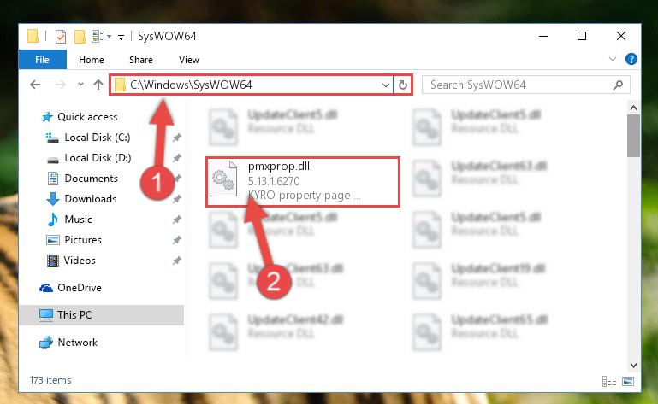
Task: Click the Back navigation arrow
Action: (35, 85)
